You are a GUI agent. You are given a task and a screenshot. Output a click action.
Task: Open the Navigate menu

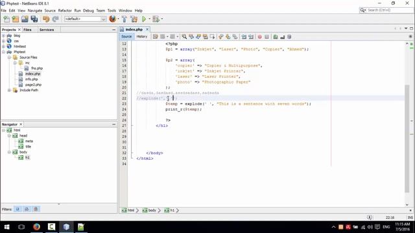(x=35, y=10)
